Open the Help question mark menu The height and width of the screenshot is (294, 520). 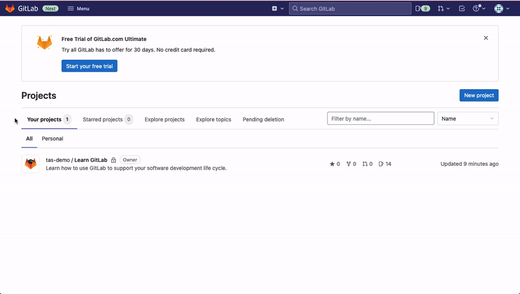[479, 8]
